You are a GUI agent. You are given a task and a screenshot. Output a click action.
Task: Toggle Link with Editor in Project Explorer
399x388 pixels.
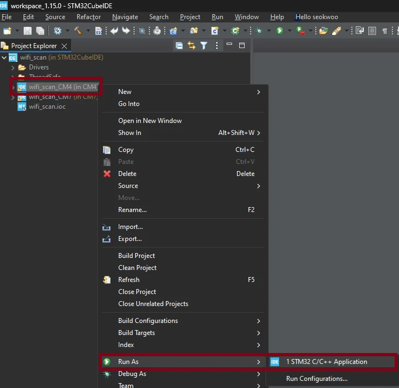tap(192, 46)
